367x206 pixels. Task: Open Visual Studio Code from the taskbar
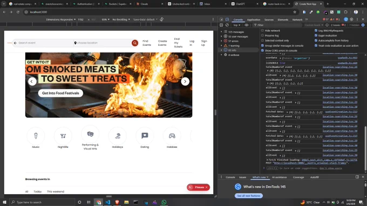click(x=107, y=202)
